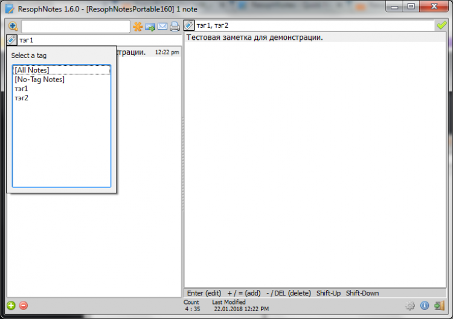Select [All Notes] in tag list
The width and height of the screenshot is (453, 319).
click(61, 70)
